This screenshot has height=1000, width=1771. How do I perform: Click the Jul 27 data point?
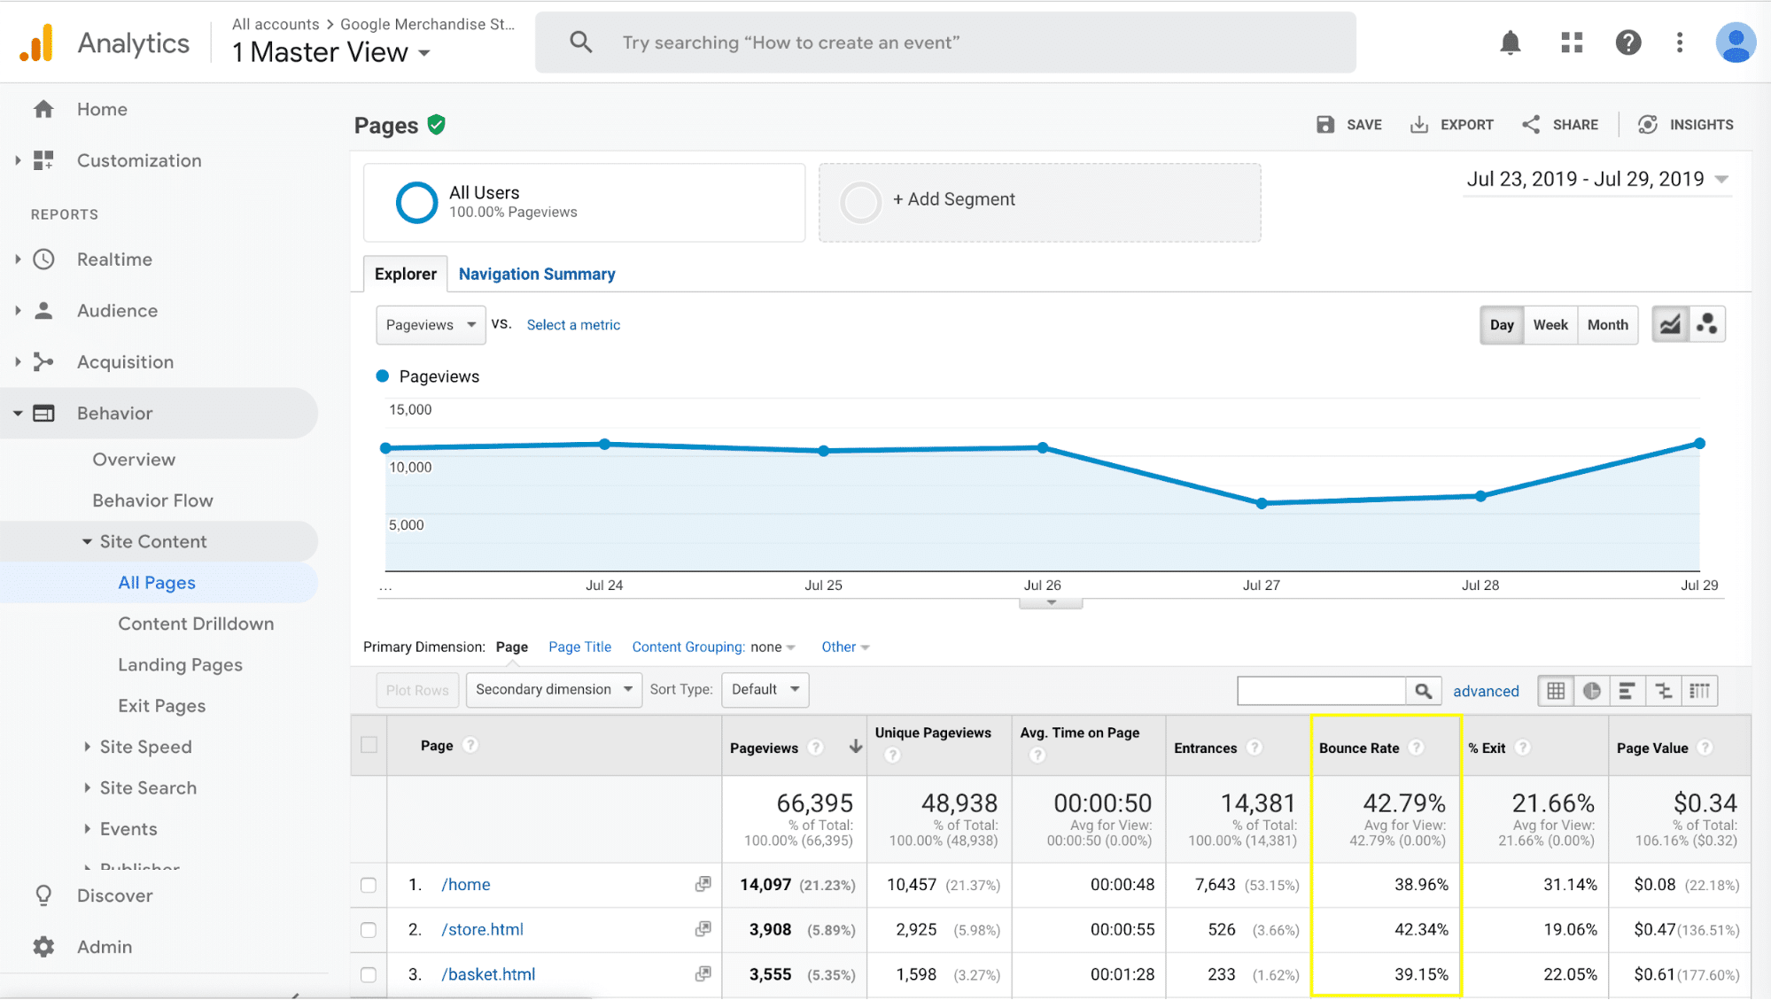pos(1262,503)
